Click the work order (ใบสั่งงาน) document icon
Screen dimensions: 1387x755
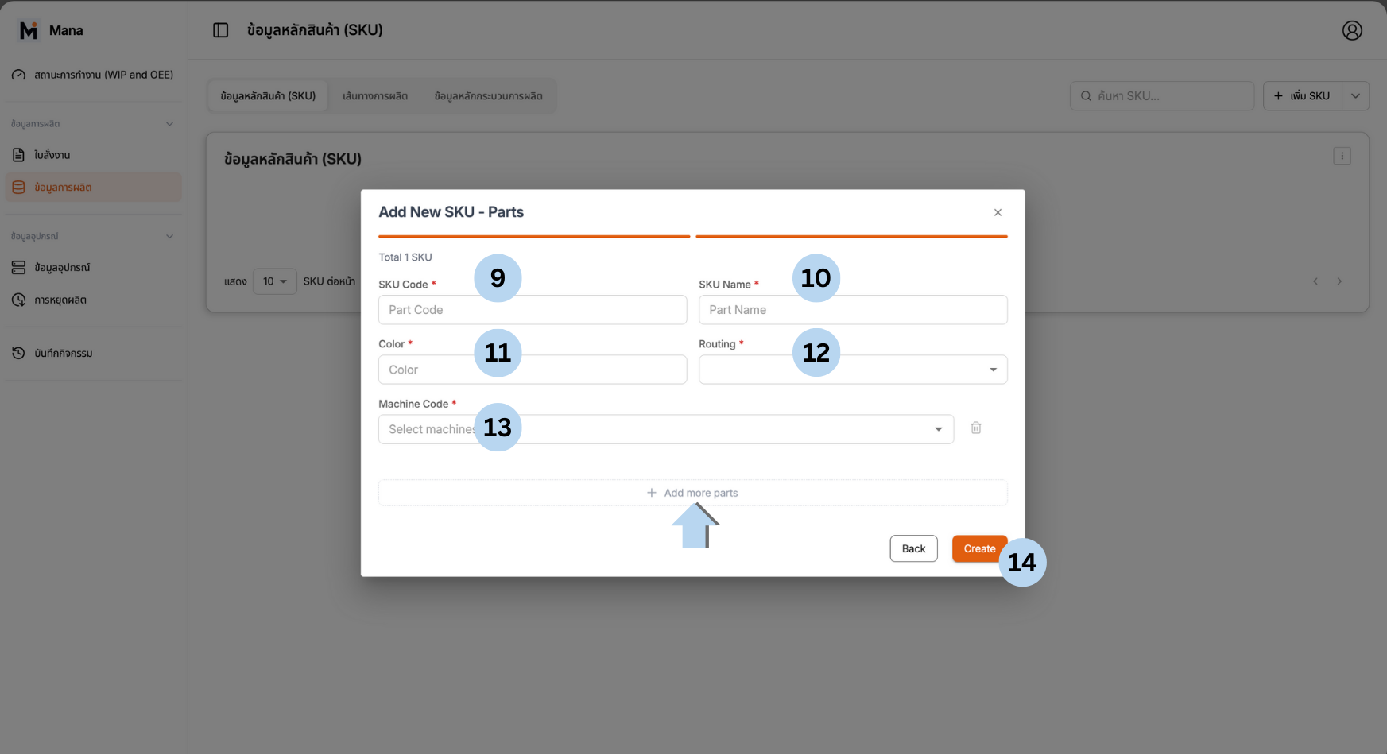(x=18, y=154)
